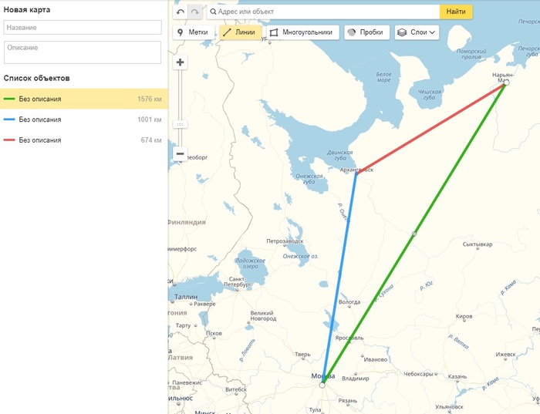Select the Многоугольники polygon tool

[x=302, y=32]
